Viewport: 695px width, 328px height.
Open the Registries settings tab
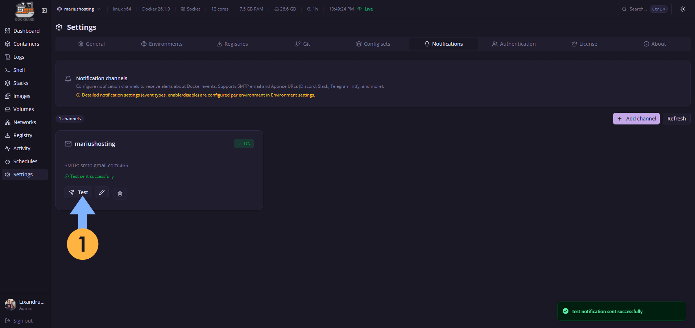[x=232, y=44]
